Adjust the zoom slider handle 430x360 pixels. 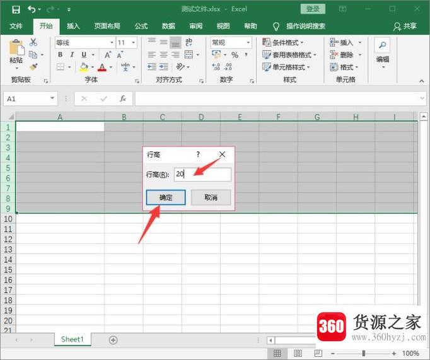364,353
